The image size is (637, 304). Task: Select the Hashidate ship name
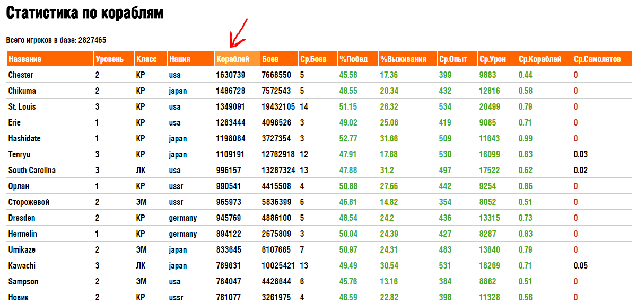click(24, 138)
